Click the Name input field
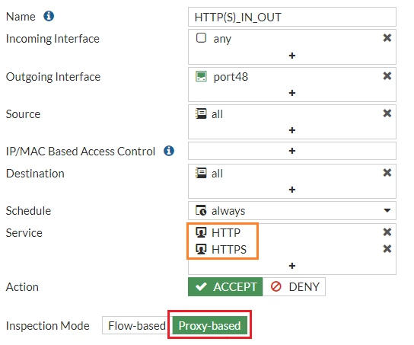This screenshot has width=414, height=345. click(292, 17)
